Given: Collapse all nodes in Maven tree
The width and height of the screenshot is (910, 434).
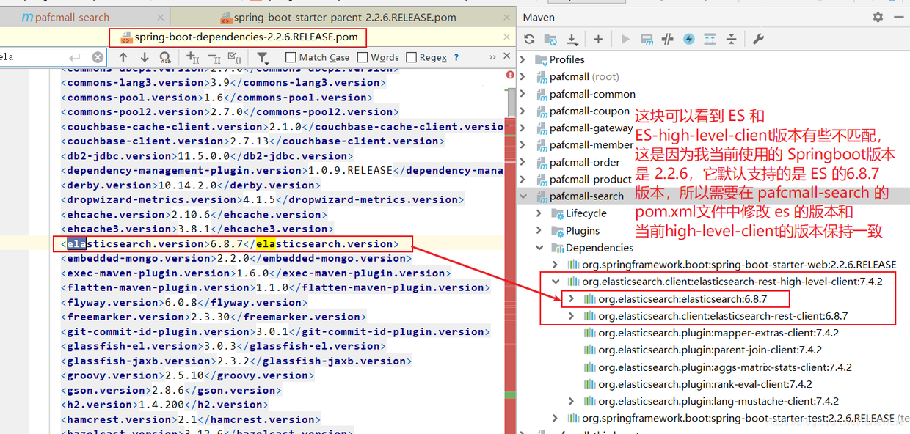Looking at the screenshot, I should (732, 39).
